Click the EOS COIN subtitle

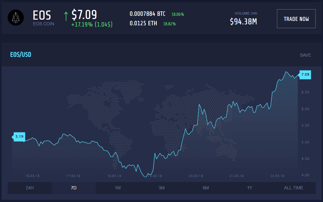coord(44,24)
